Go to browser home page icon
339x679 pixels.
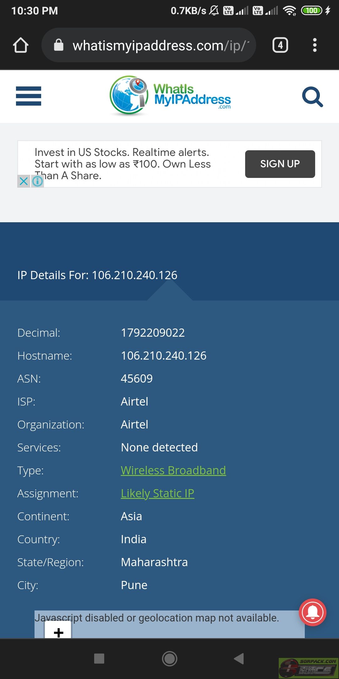(21, 45)
